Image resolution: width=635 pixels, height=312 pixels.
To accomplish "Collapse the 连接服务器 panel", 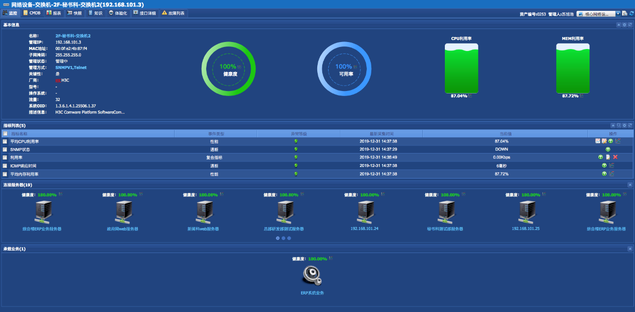I will click(630, 184).
